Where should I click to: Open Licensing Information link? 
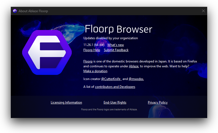66,102
